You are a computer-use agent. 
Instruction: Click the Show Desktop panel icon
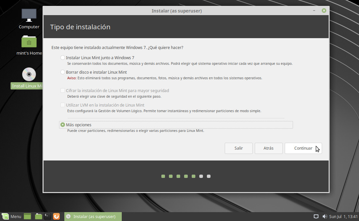coord(27,216)
